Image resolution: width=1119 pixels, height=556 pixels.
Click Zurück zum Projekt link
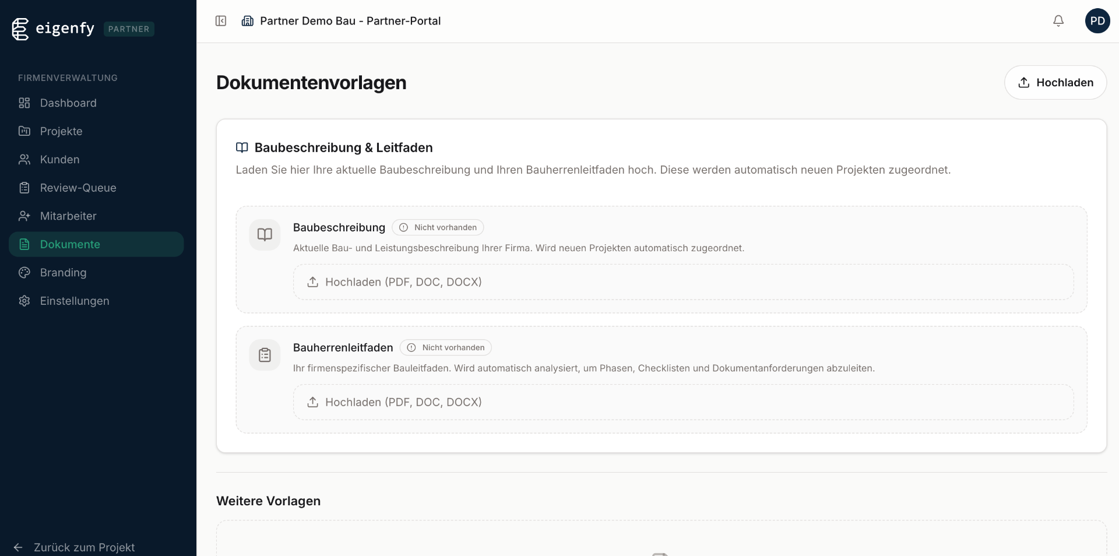point(84,547)
